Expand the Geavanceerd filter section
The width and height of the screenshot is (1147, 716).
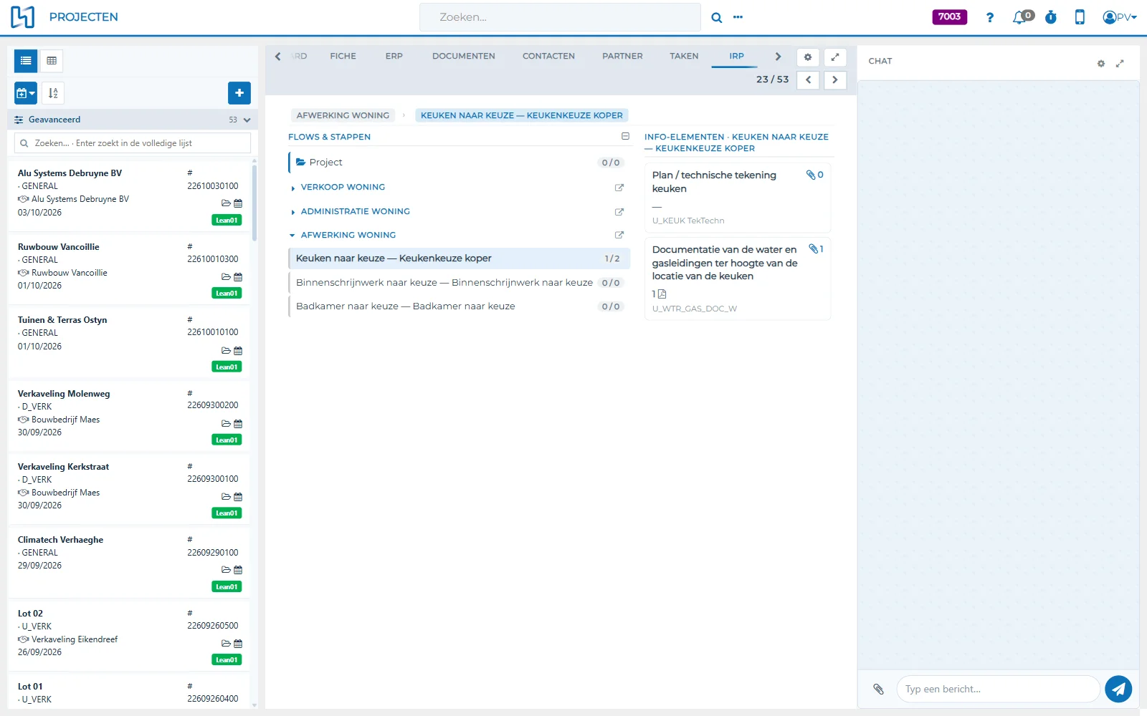133,120
